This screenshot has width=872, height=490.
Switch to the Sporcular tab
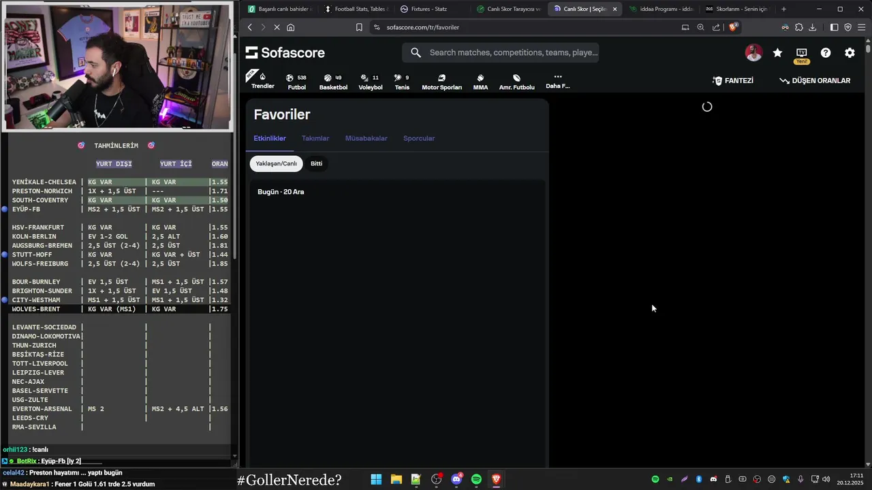[x=419, y=138]
